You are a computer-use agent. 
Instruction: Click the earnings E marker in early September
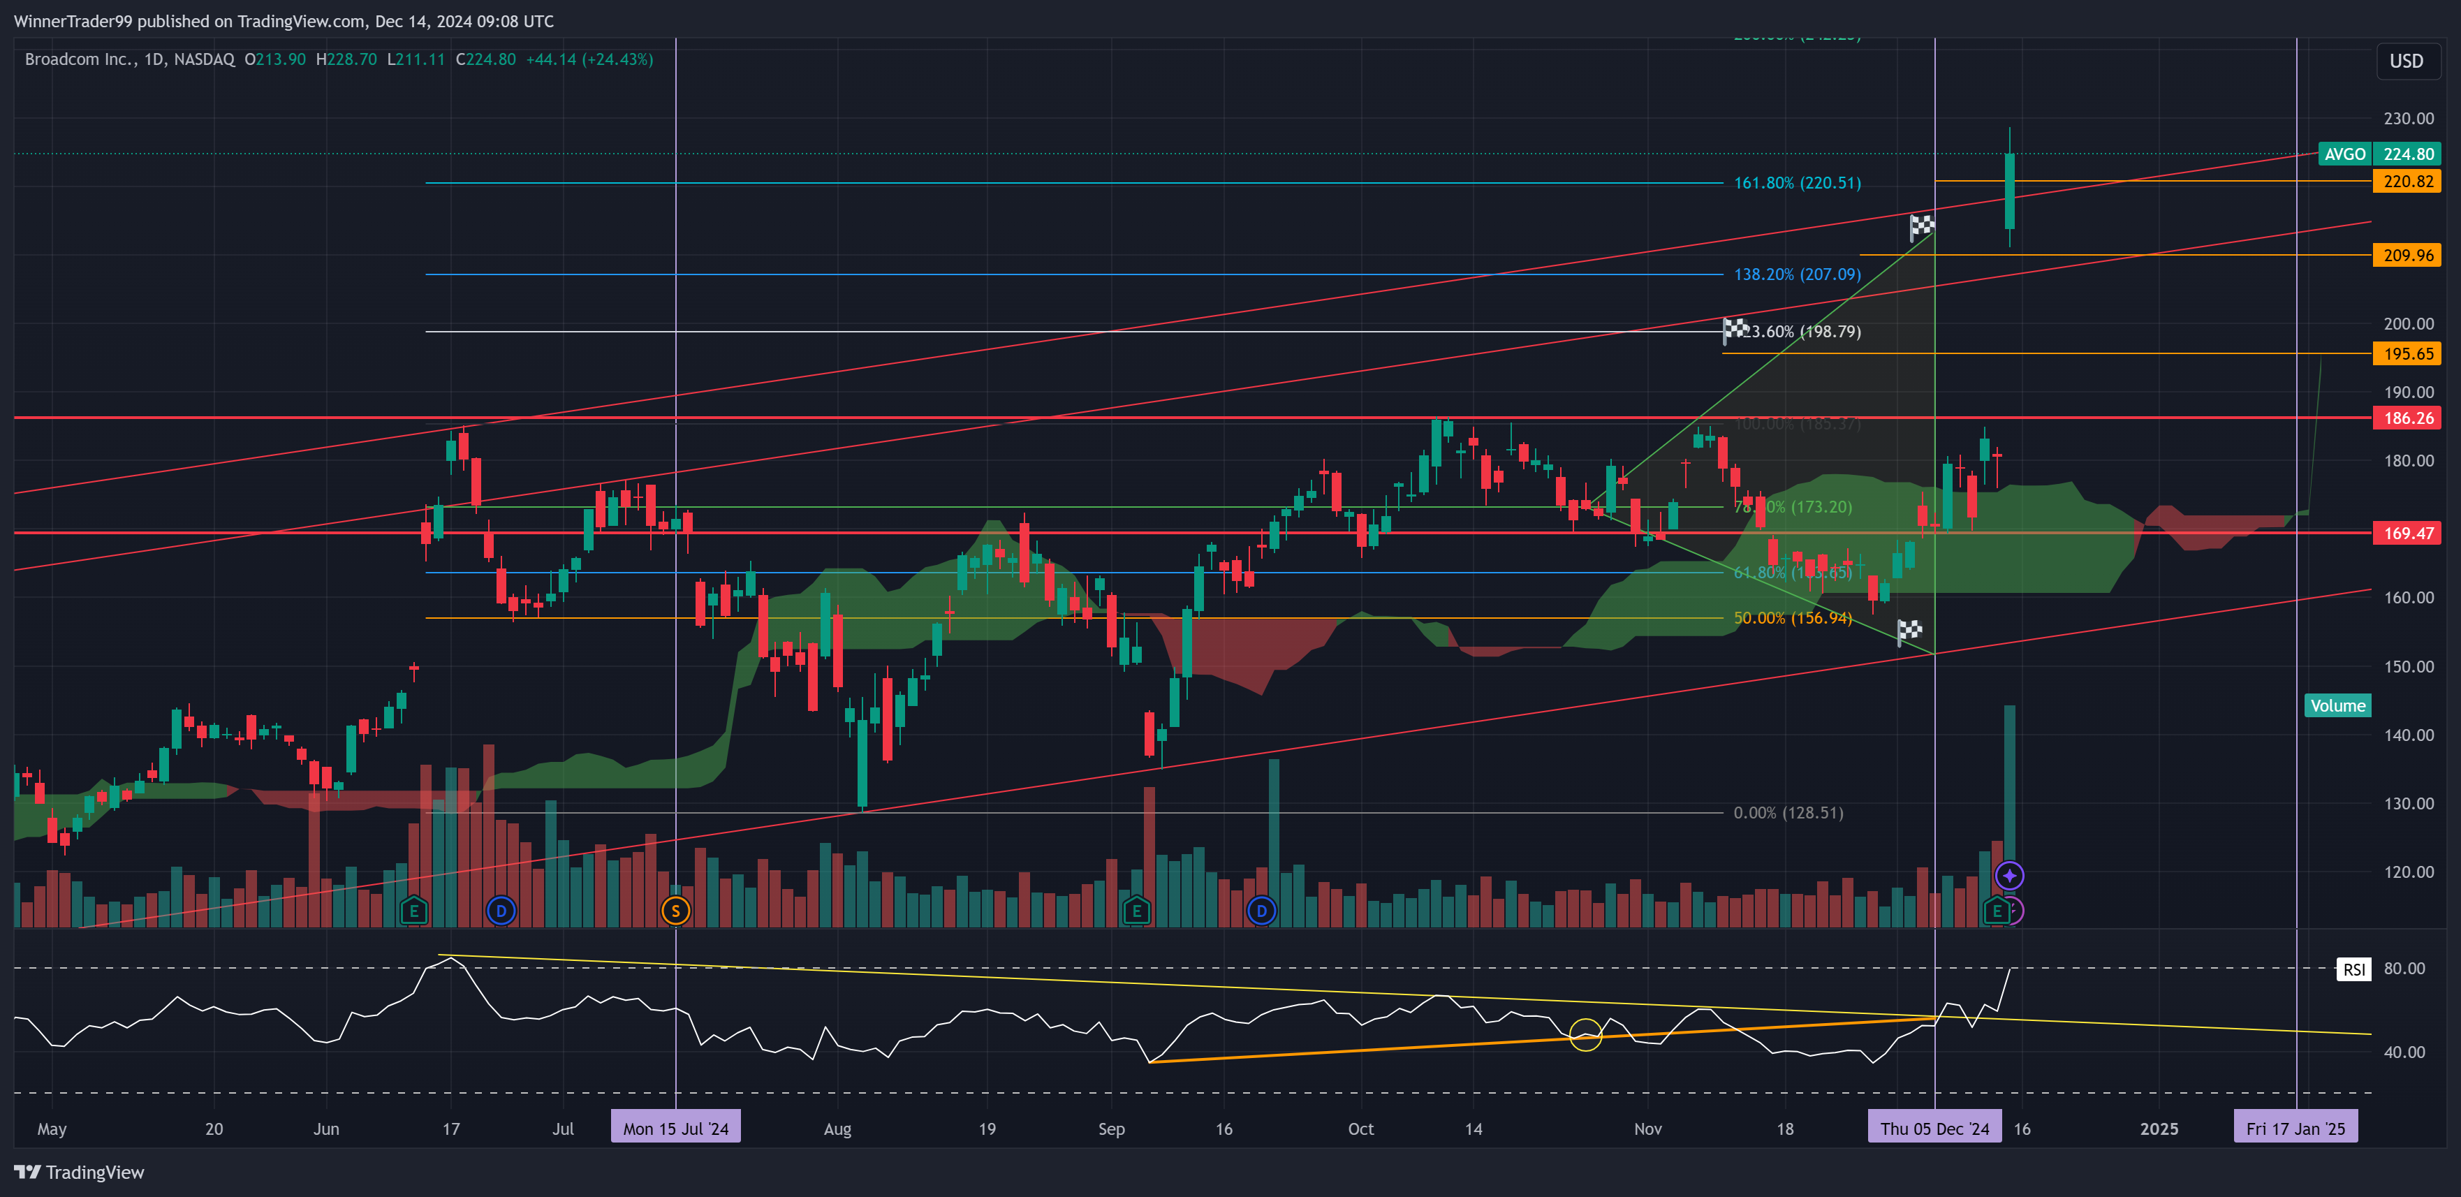tap(1136, 911)
